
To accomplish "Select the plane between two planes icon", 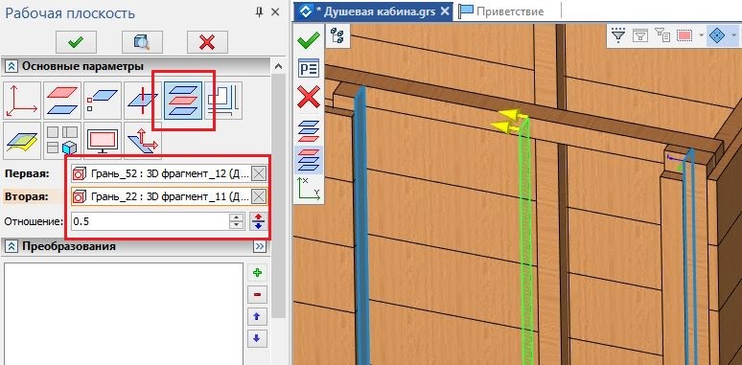I will click(x=183, y=101).
